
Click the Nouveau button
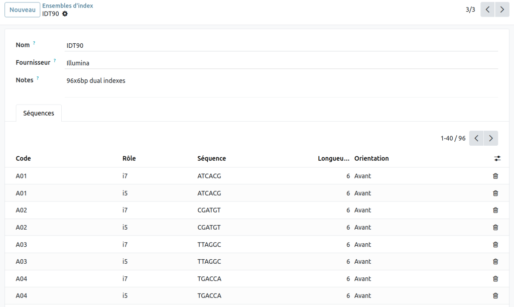[23, 10]
